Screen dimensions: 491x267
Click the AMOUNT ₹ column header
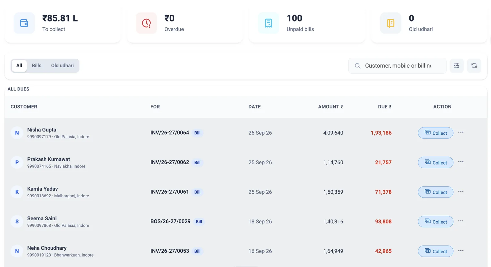coord(331,107)
